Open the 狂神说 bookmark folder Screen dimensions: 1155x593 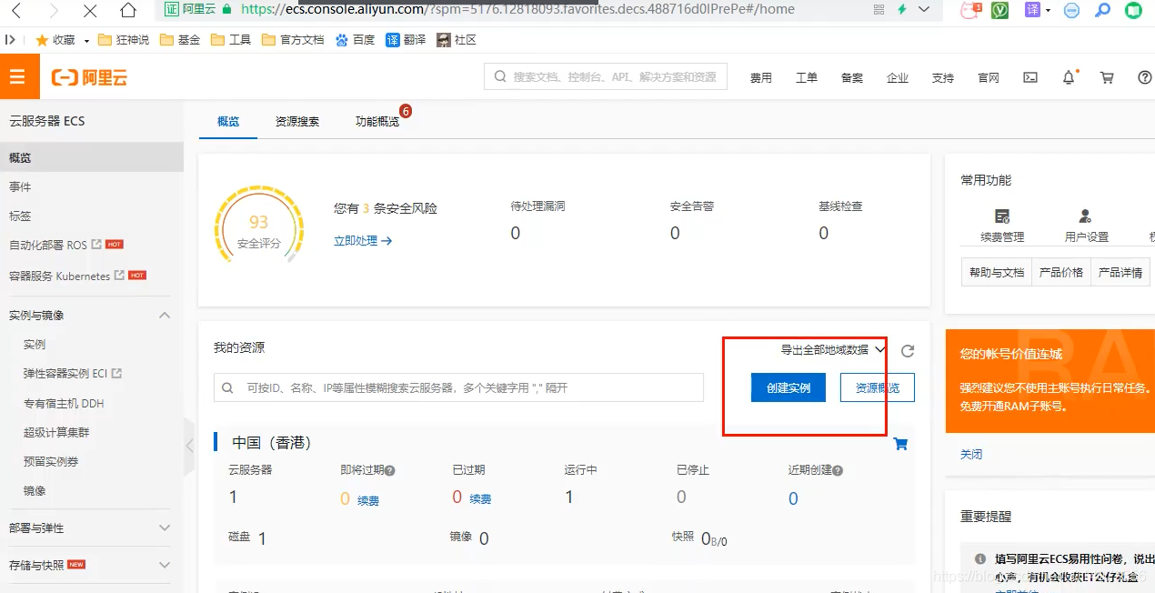pos(123,40)
